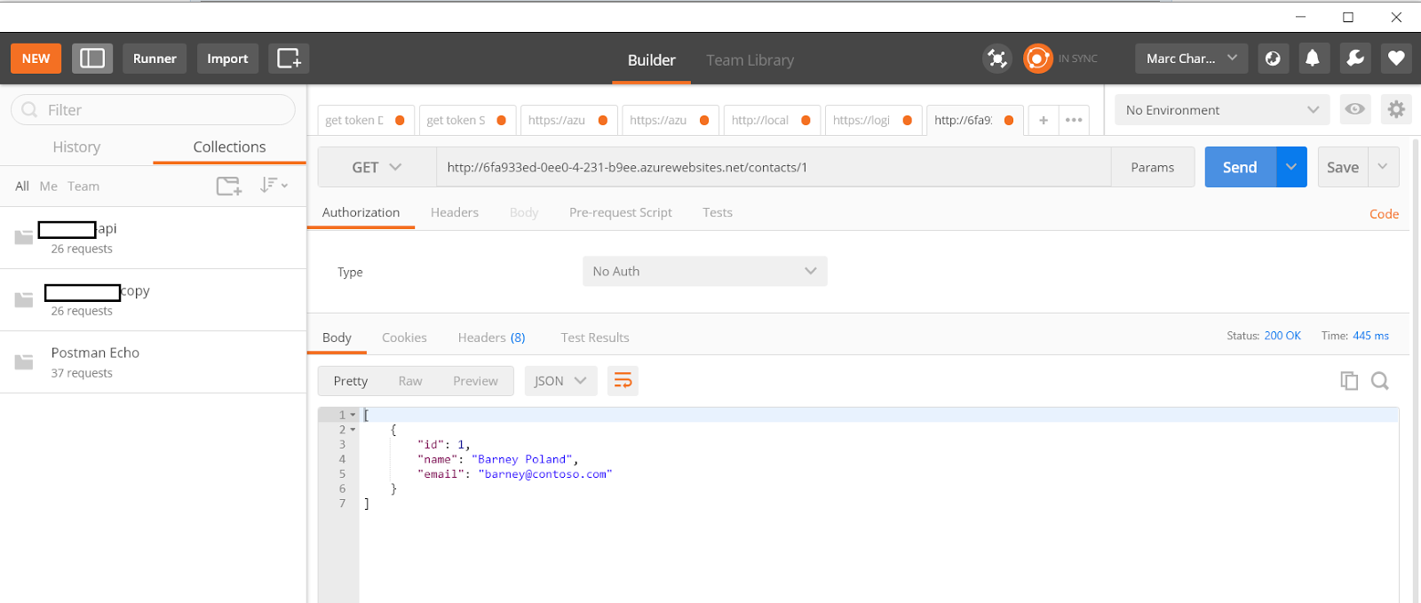Image resolution: width=1421 pixels, height=603 pixels.
Task: Search within the response body
Action: pyautogui.click(x=1379, y=381)
